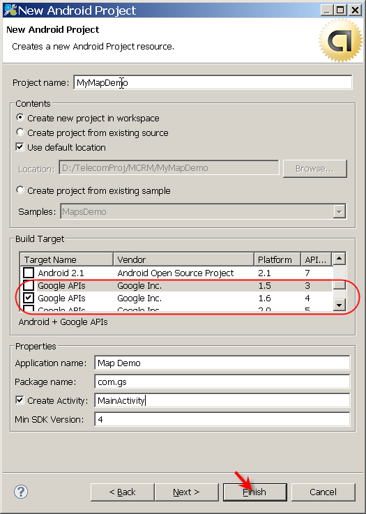Sort by Vendor column header
Screen dimensions: 366x514
click(x=183, y=259)
